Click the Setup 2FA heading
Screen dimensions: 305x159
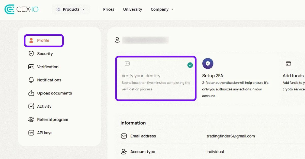tap(212, 76)
